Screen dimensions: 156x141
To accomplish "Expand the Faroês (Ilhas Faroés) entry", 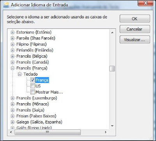I will click(12, 38).
